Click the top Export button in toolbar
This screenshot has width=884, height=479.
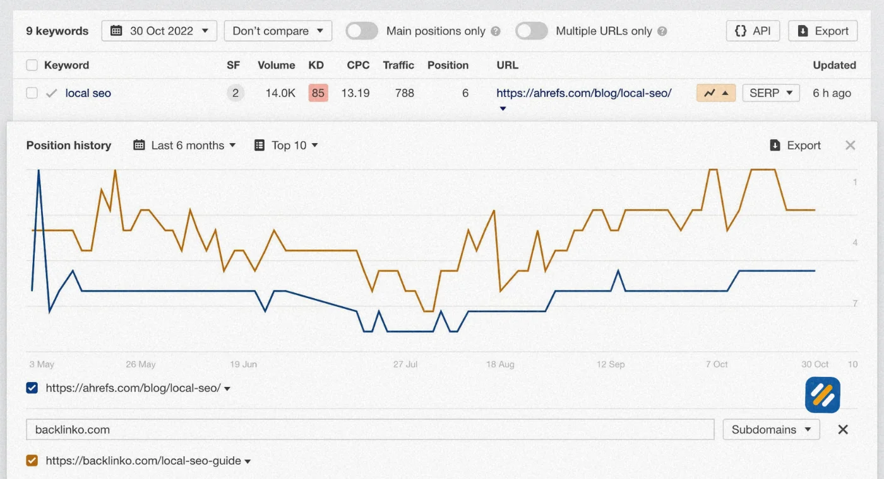[823, 31]
